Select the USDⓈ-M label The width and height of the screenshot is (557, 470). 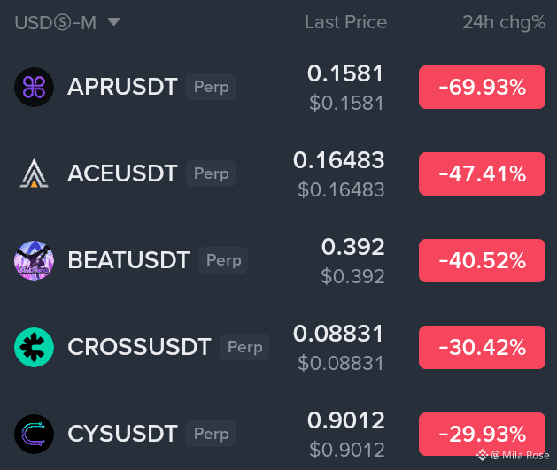click(x=56, y=23)
